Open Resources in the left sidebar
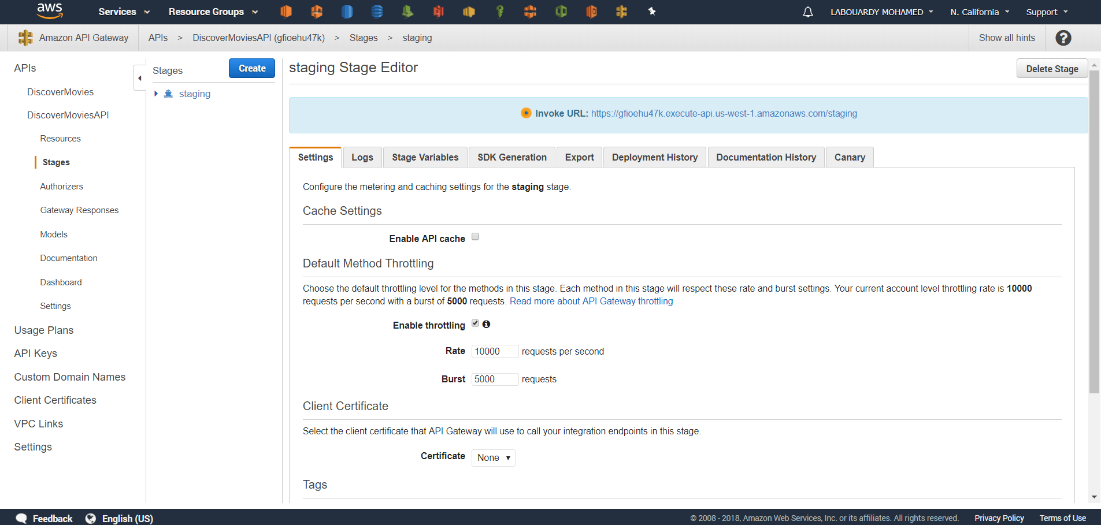 (60, 139)
